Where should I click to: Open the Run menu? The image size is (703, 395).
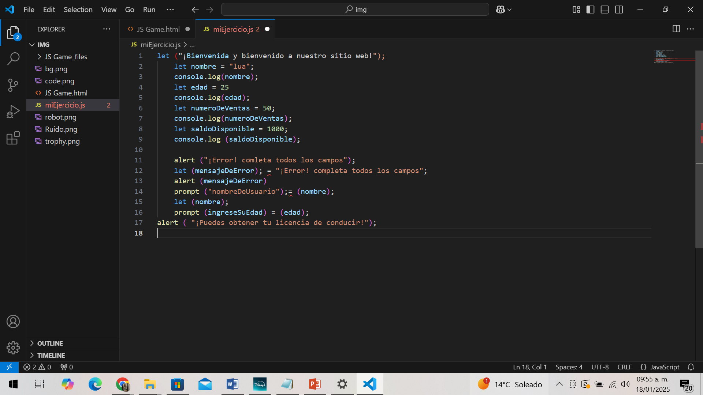(149, 10)
